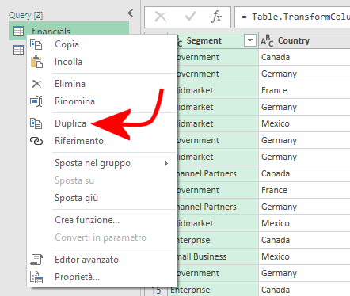This screenshot has width=350, height=296.
Task: Select the second query table icon
Action: click(18, 50)
